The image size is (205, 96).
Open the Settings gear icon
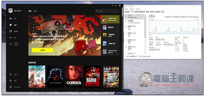point(11,81)
